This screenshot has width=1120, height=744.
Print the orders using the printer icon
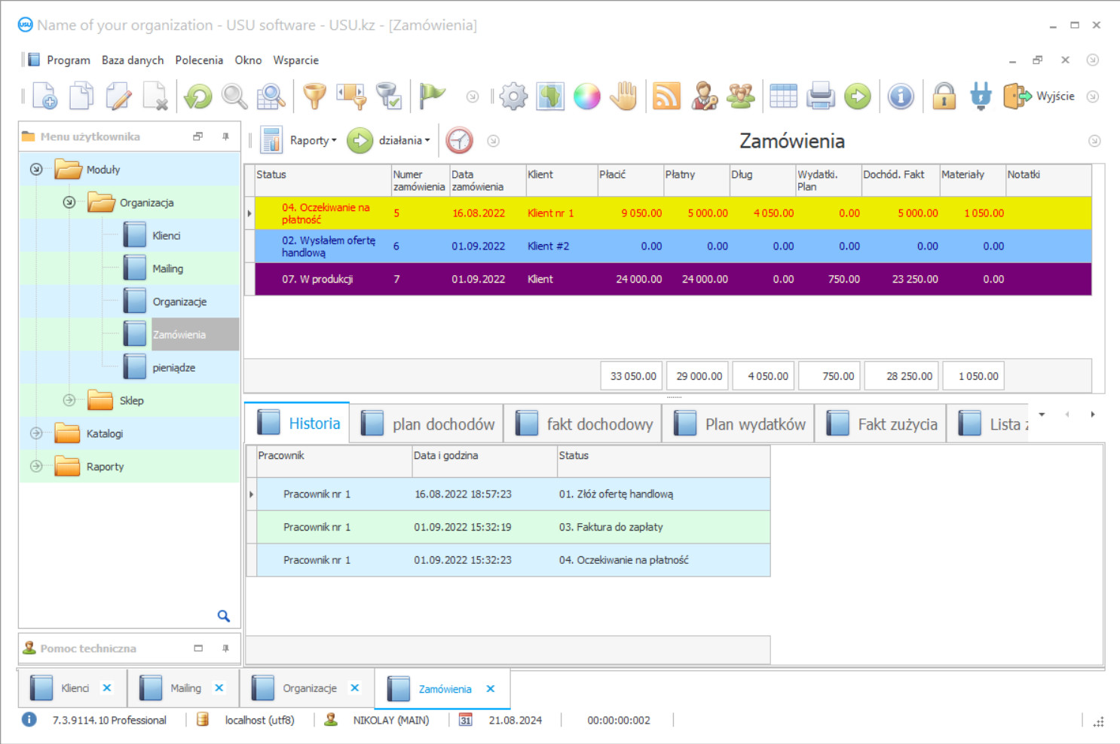coord(820,96)
